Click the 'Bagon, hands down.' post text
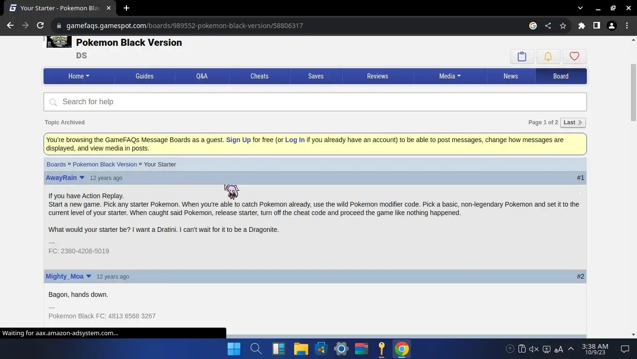The width and height of the screenshot is (637, 359). point(78,294)
